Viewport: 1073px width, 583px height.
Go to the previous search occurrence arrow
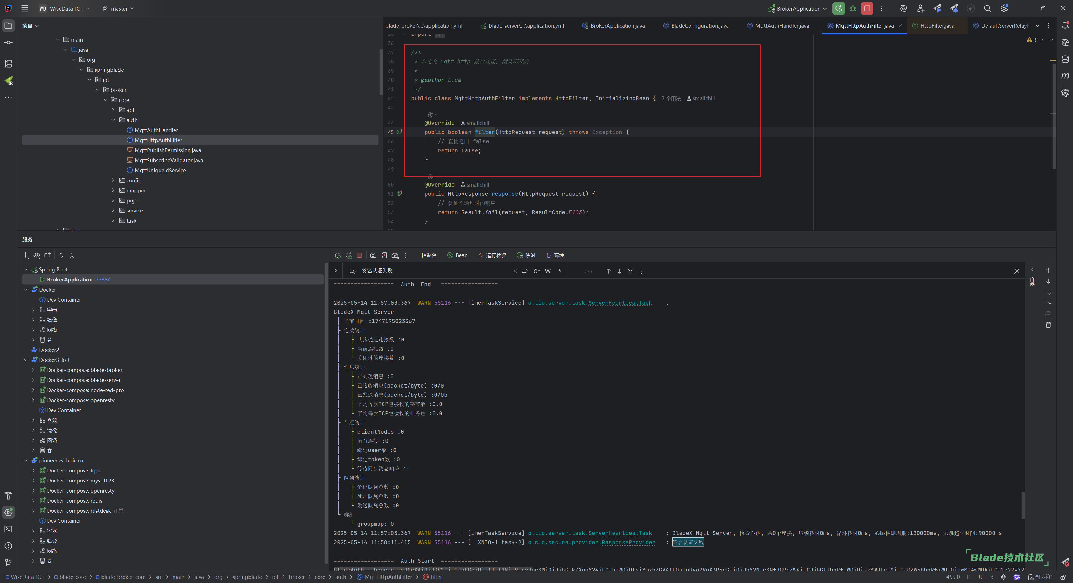point(609,271)
